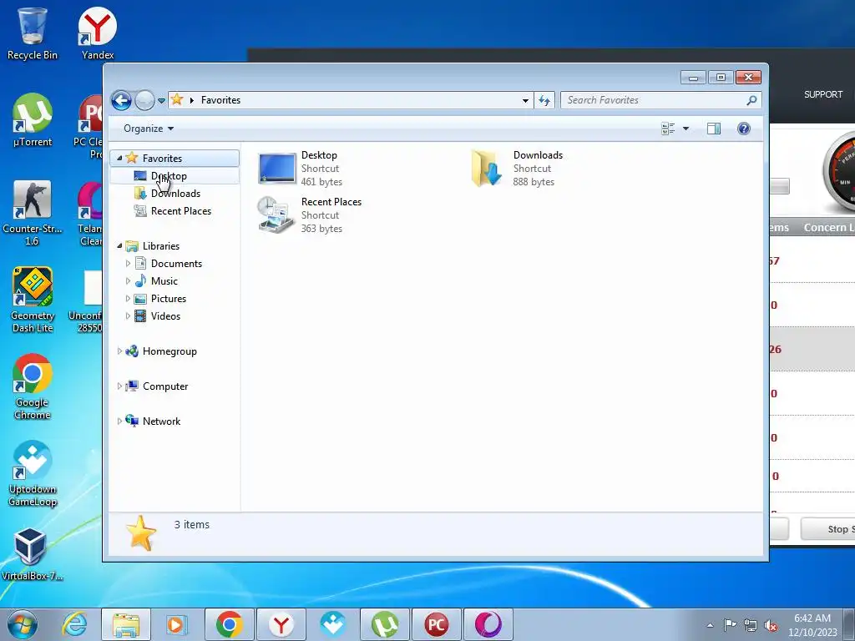Click the Refresh button beside the address bar
The image size is (855, 641).
click(x=544, y=100)
